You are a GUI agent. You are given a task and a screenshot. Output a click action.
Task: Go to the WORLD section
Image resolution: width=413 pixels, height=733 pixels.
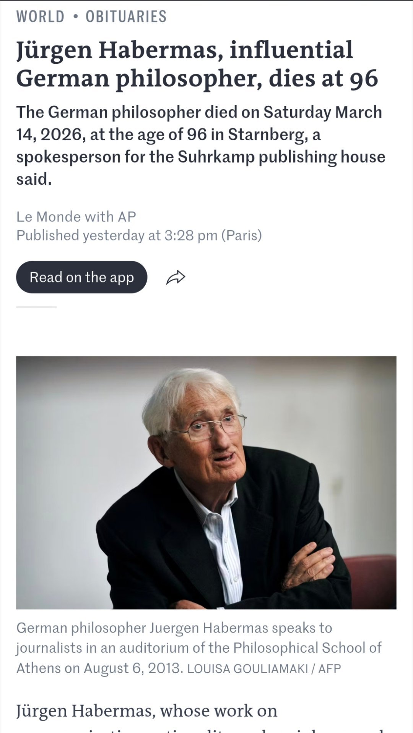click(41, 17)
